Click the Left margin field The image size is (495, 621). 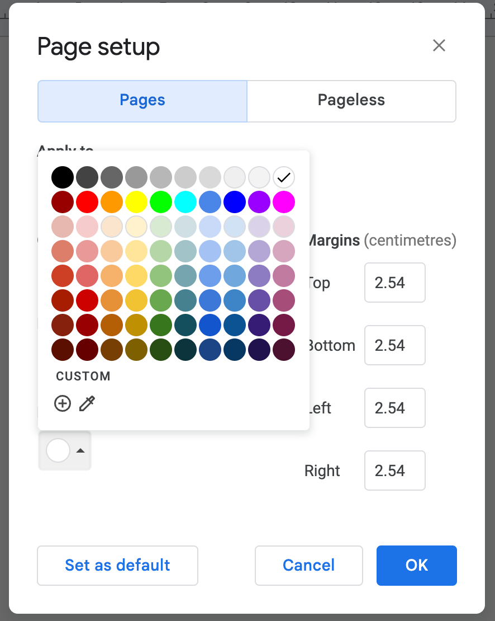(x=395, y=408)
